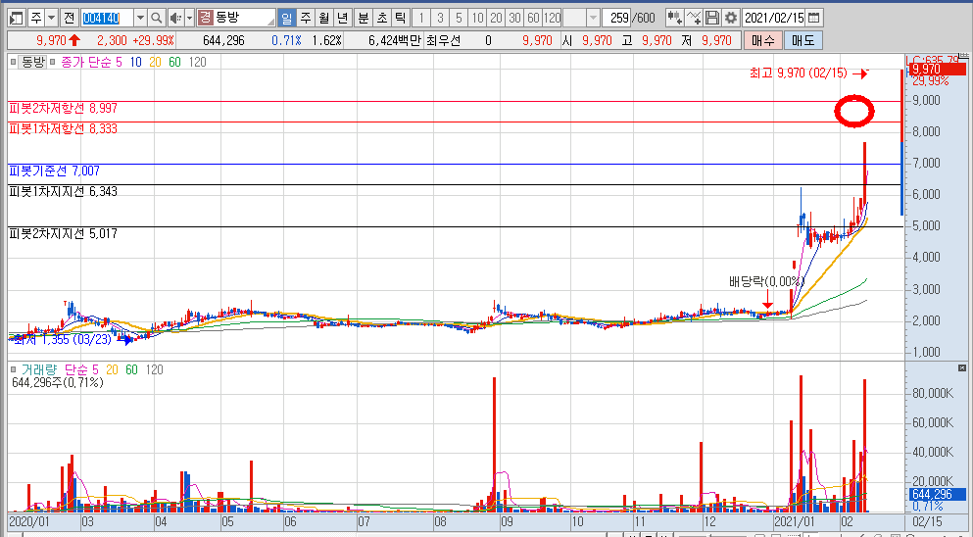
Task: Click the stock code input field 004140
Action: click(104, 18)
